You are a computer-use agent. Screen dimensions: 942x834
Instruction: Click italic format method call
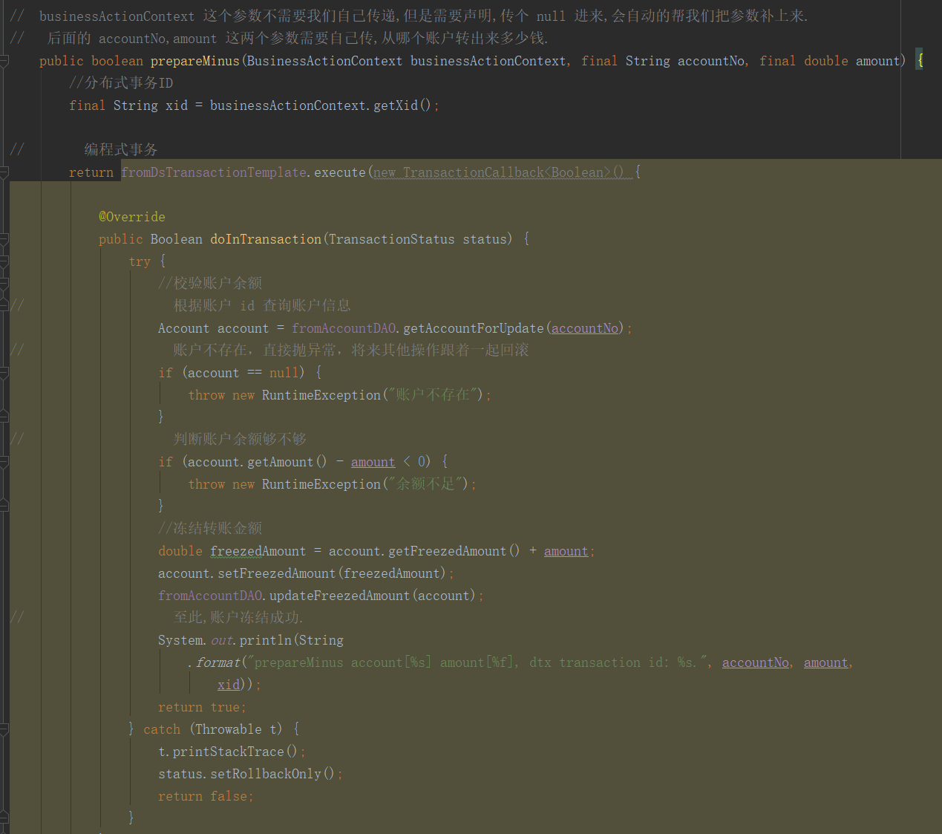217,662
